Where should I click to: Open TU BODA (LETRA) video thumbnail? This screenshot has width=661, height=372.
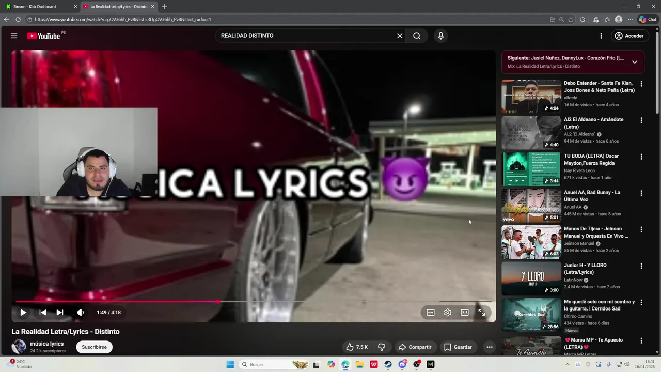click(x=531, y=169)
